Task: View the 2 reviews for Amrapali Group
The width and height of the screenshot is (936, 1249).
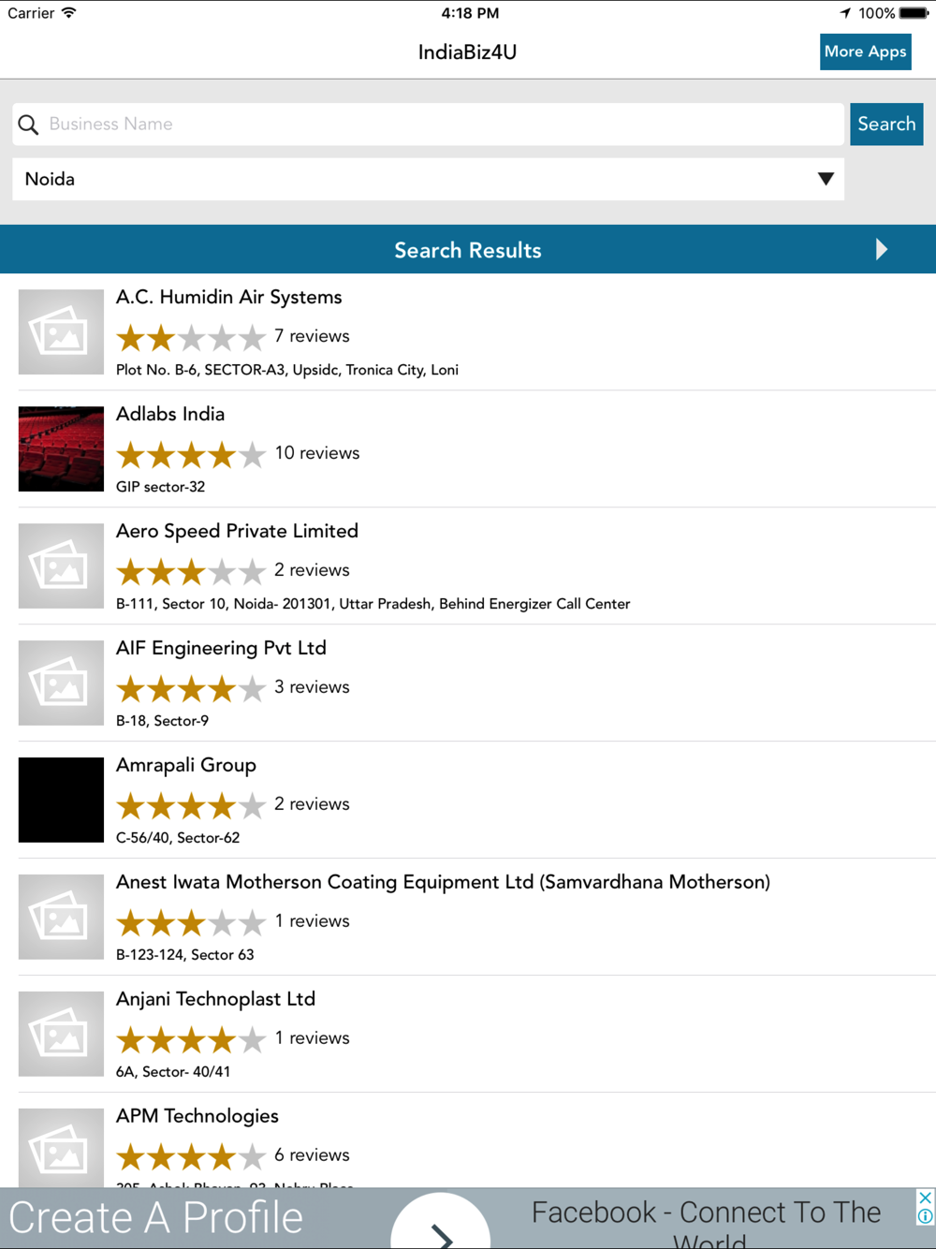Action: 312,804
